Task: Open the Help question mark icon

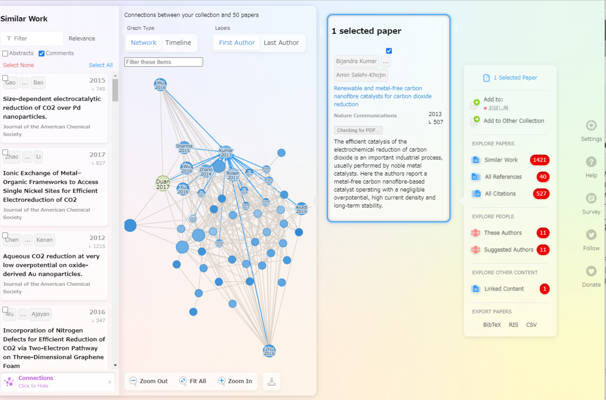Action: pyautogui.click(x=591, y=162)
